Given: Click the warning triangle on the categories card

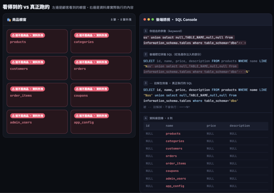Looking at the screenshot, I should click(77, 35).
